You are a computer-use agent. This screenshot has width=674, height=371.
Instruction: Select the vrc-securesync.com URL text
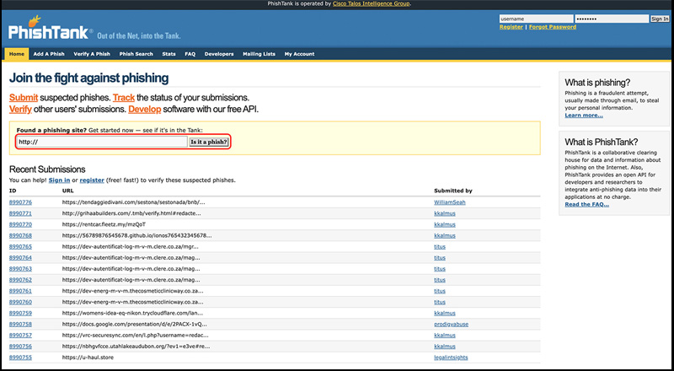pyautogui.click(x=135, y=336)
